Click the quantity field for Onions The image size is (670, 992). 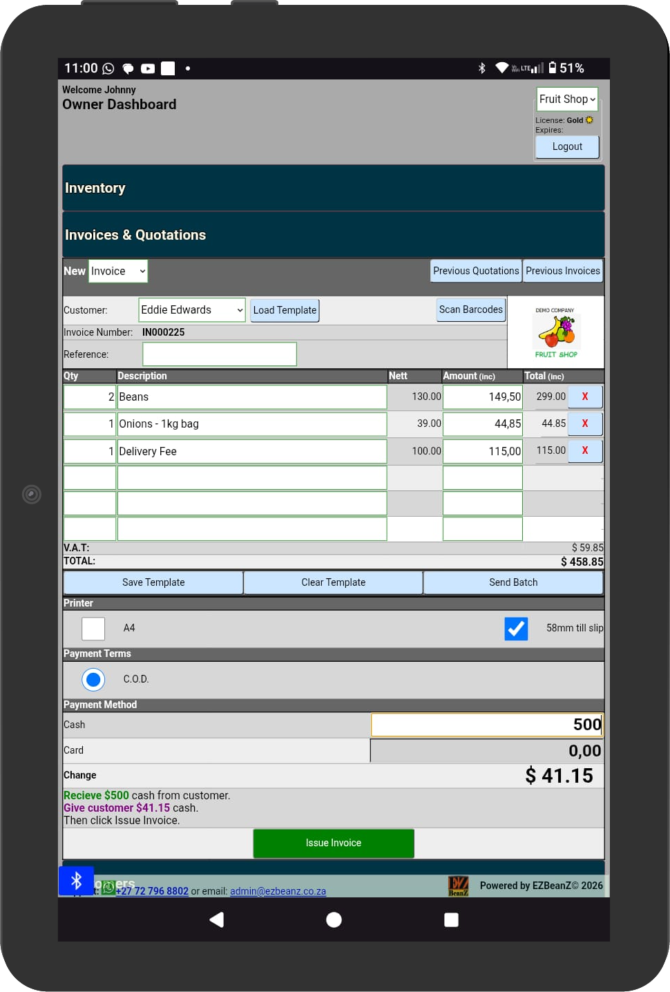coord(90,424)
